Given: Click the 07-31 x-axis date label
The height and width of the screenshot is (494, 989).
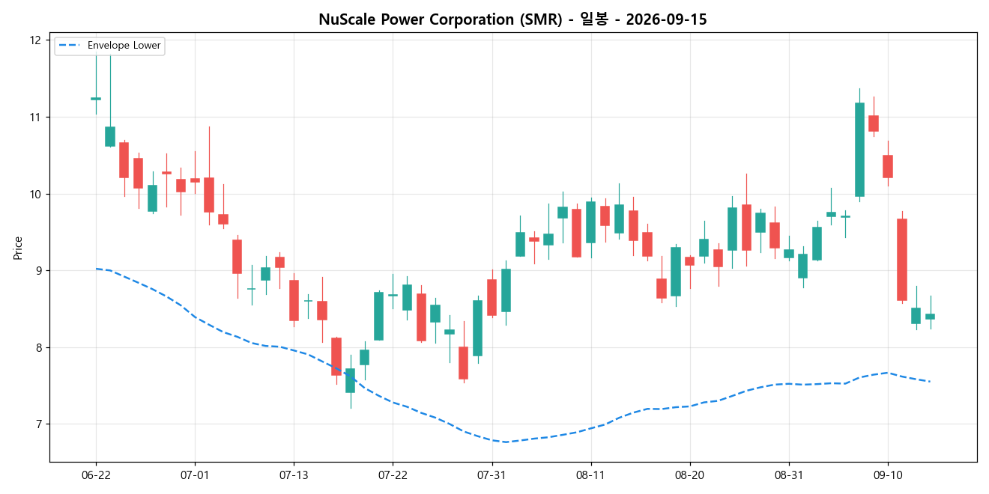Looking at the screenshot, I should [x=492, y=475].
